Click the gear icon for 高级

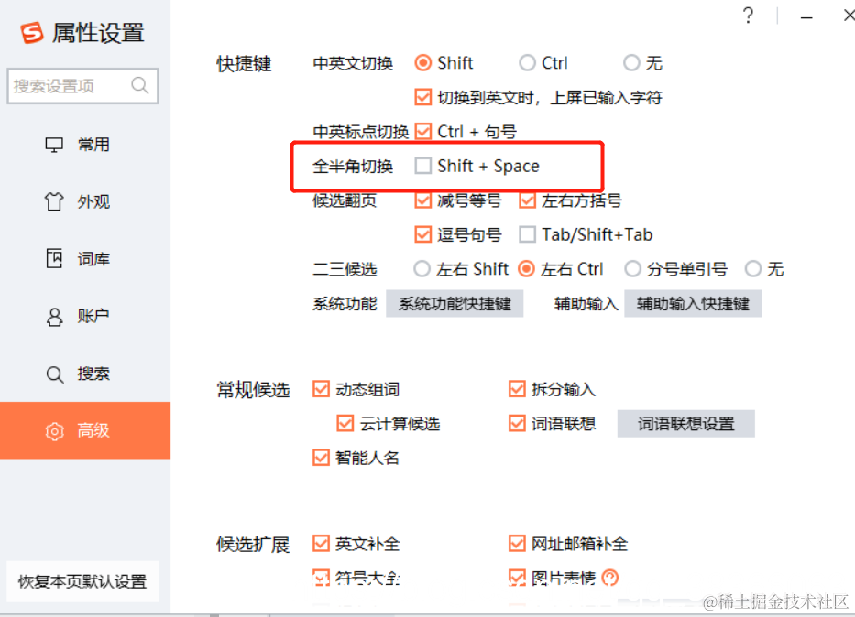click(54, 431)
